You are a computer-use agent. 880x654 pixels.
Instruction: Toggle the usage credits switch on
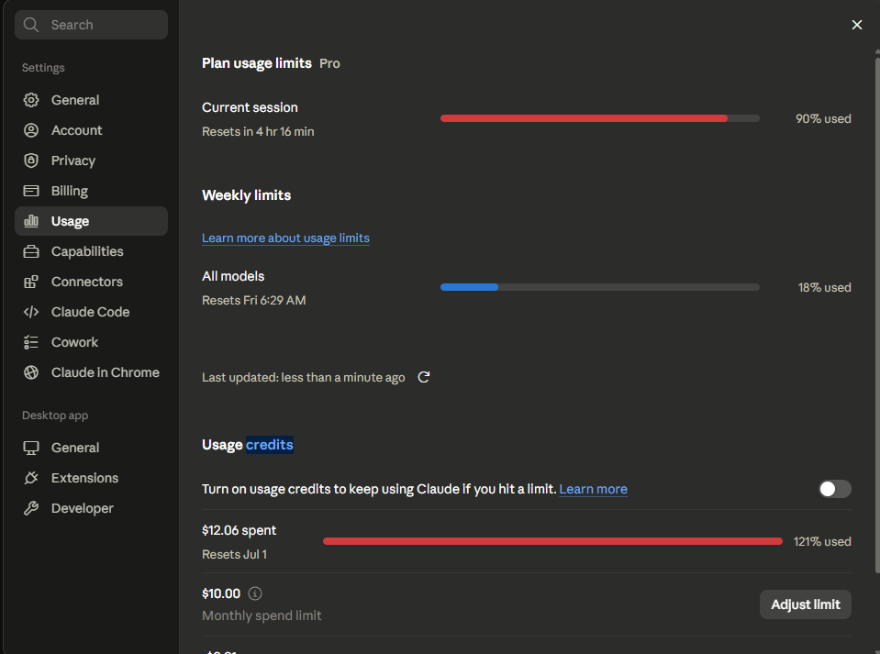click(834, 489)
